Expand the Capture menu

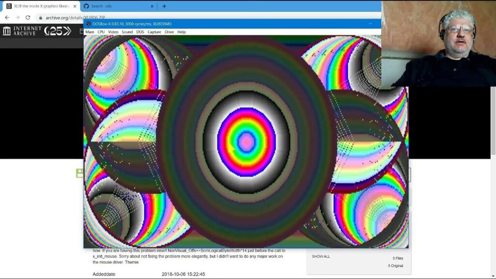(x=154, y=32)
